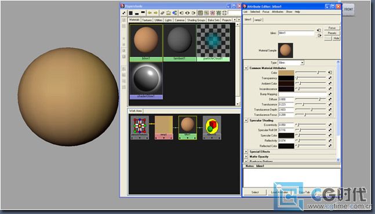The image size is (375, 214).
Task: Click the input connection icon beside Color slider
Action: (330, 72)
